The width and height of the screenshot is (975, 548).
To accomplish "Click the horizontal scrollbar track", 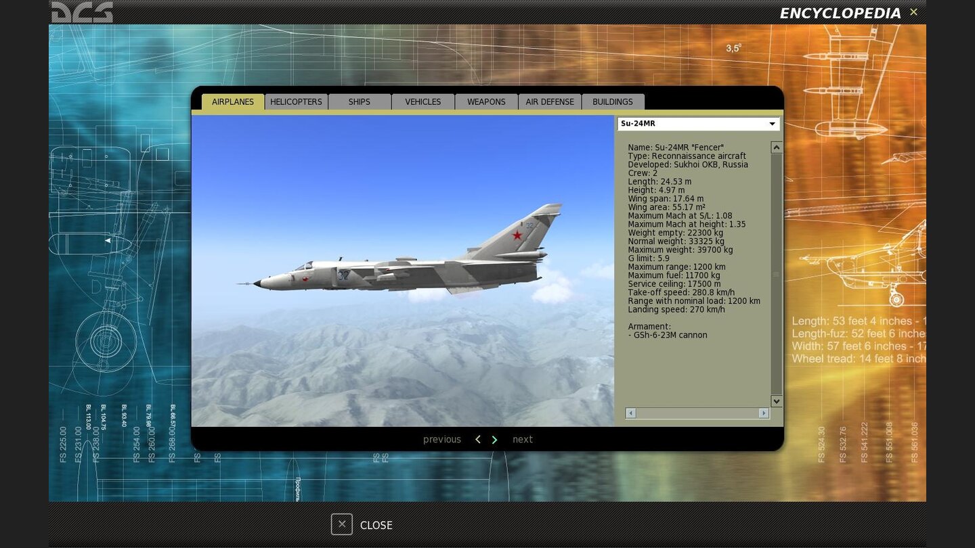I will coord(697,413).
